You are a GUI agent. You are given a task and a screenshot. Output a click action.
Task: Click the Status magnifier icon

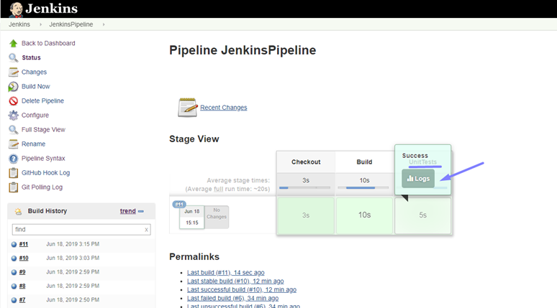[x=13, y=57]
